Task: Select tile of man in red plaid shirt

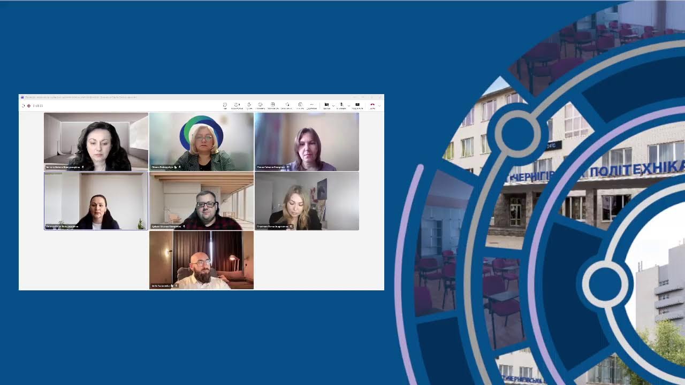Action: pos(201,201)
